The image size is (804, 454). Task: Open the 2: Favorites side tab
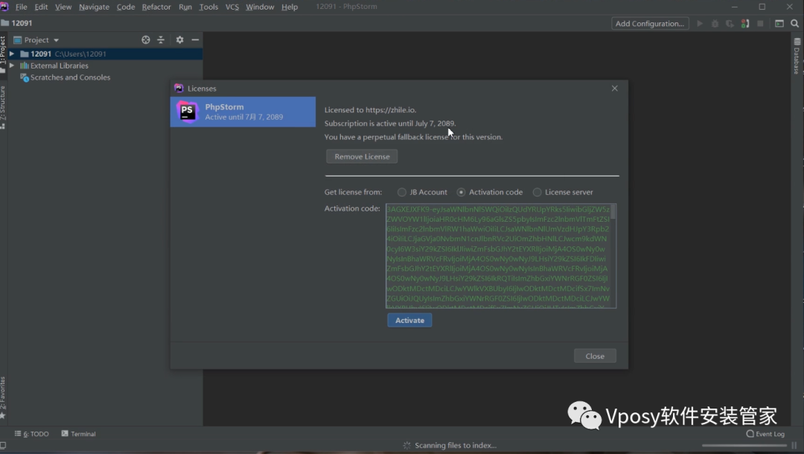point(3,397)
